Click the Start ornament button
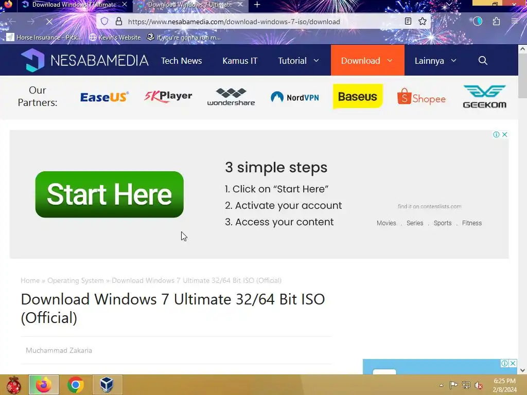Image resolution: width=527 pixels, height=395 pixels. click(13, 385)
